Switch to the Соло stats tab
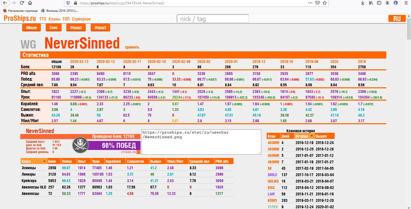The height and width of the screenshot is (209, 411). (53, 27)
